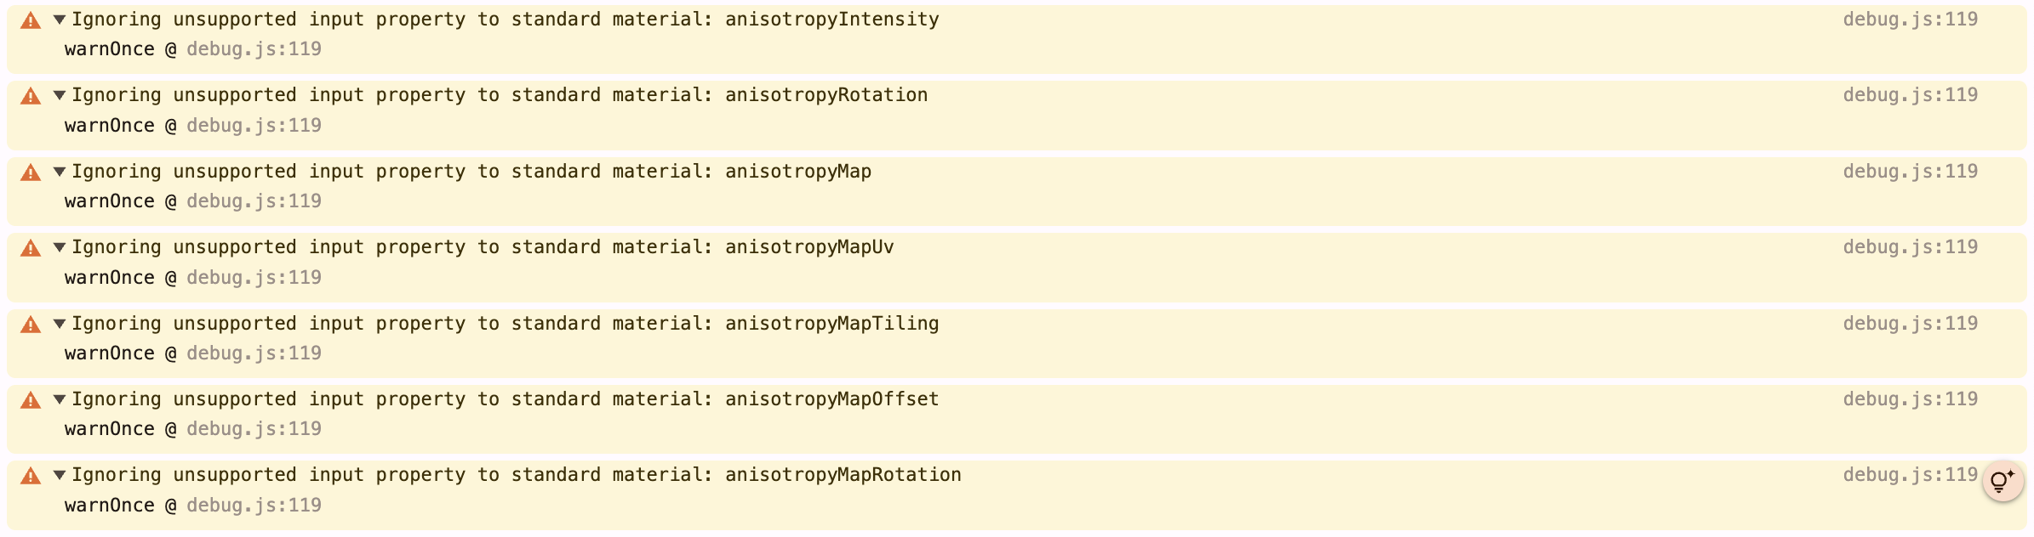
Task: Open right-side debug.js:119 link for anisotropyMap
Action: [x=1910, y=172]
